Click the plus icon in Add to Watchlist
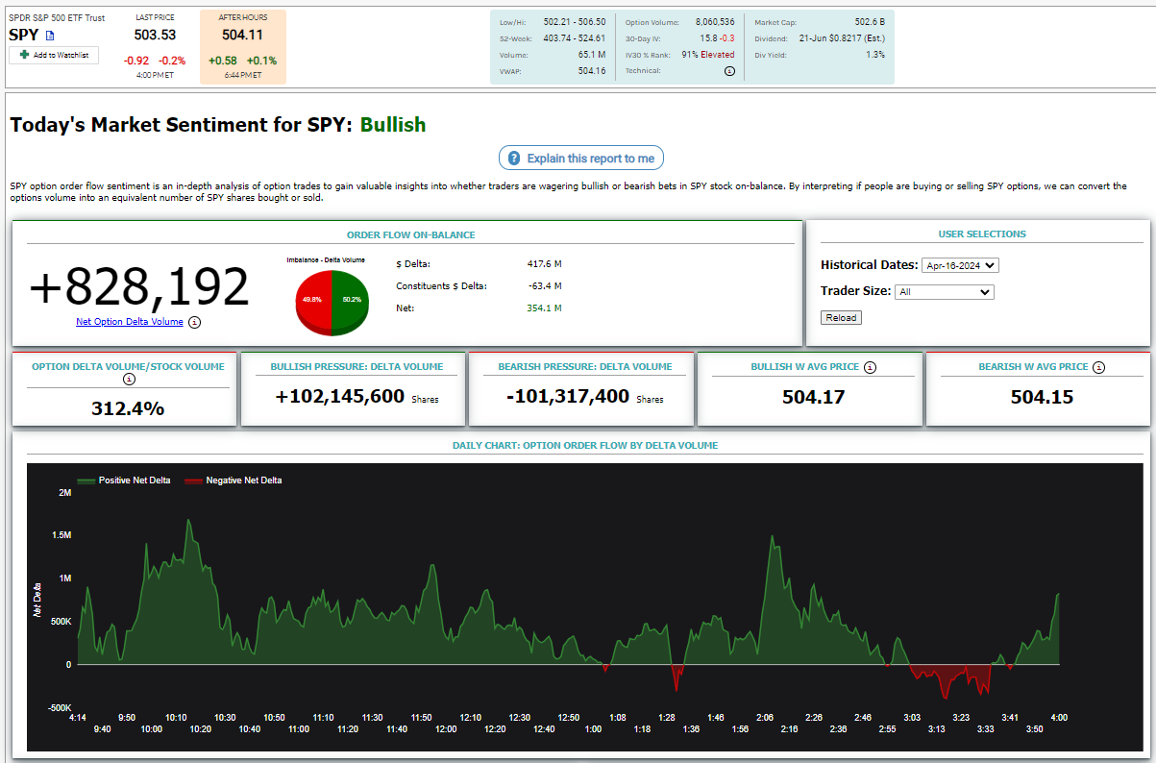 tap(24, 55)
